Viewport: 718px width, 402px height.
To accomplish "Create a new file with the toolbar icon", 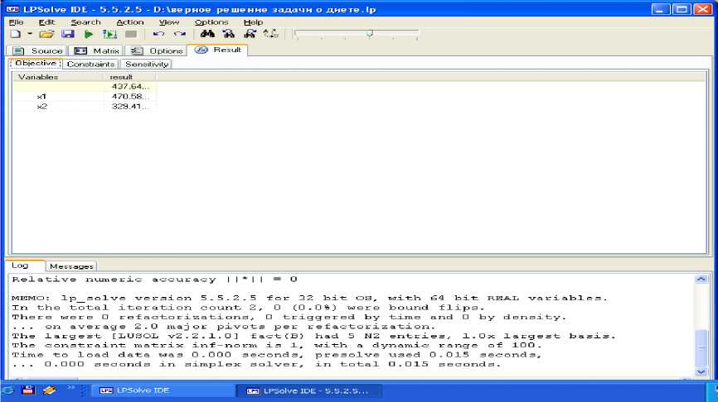I will pyautogui.click(x=16, y=34).
